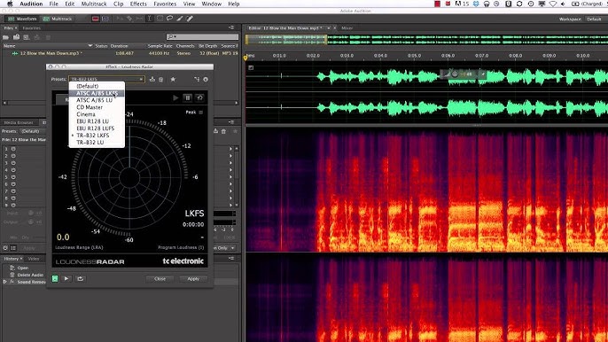The width and height of the screenshot is (608, 342).
Task: Save the current effect preset
Action: [x=152, y=79]
